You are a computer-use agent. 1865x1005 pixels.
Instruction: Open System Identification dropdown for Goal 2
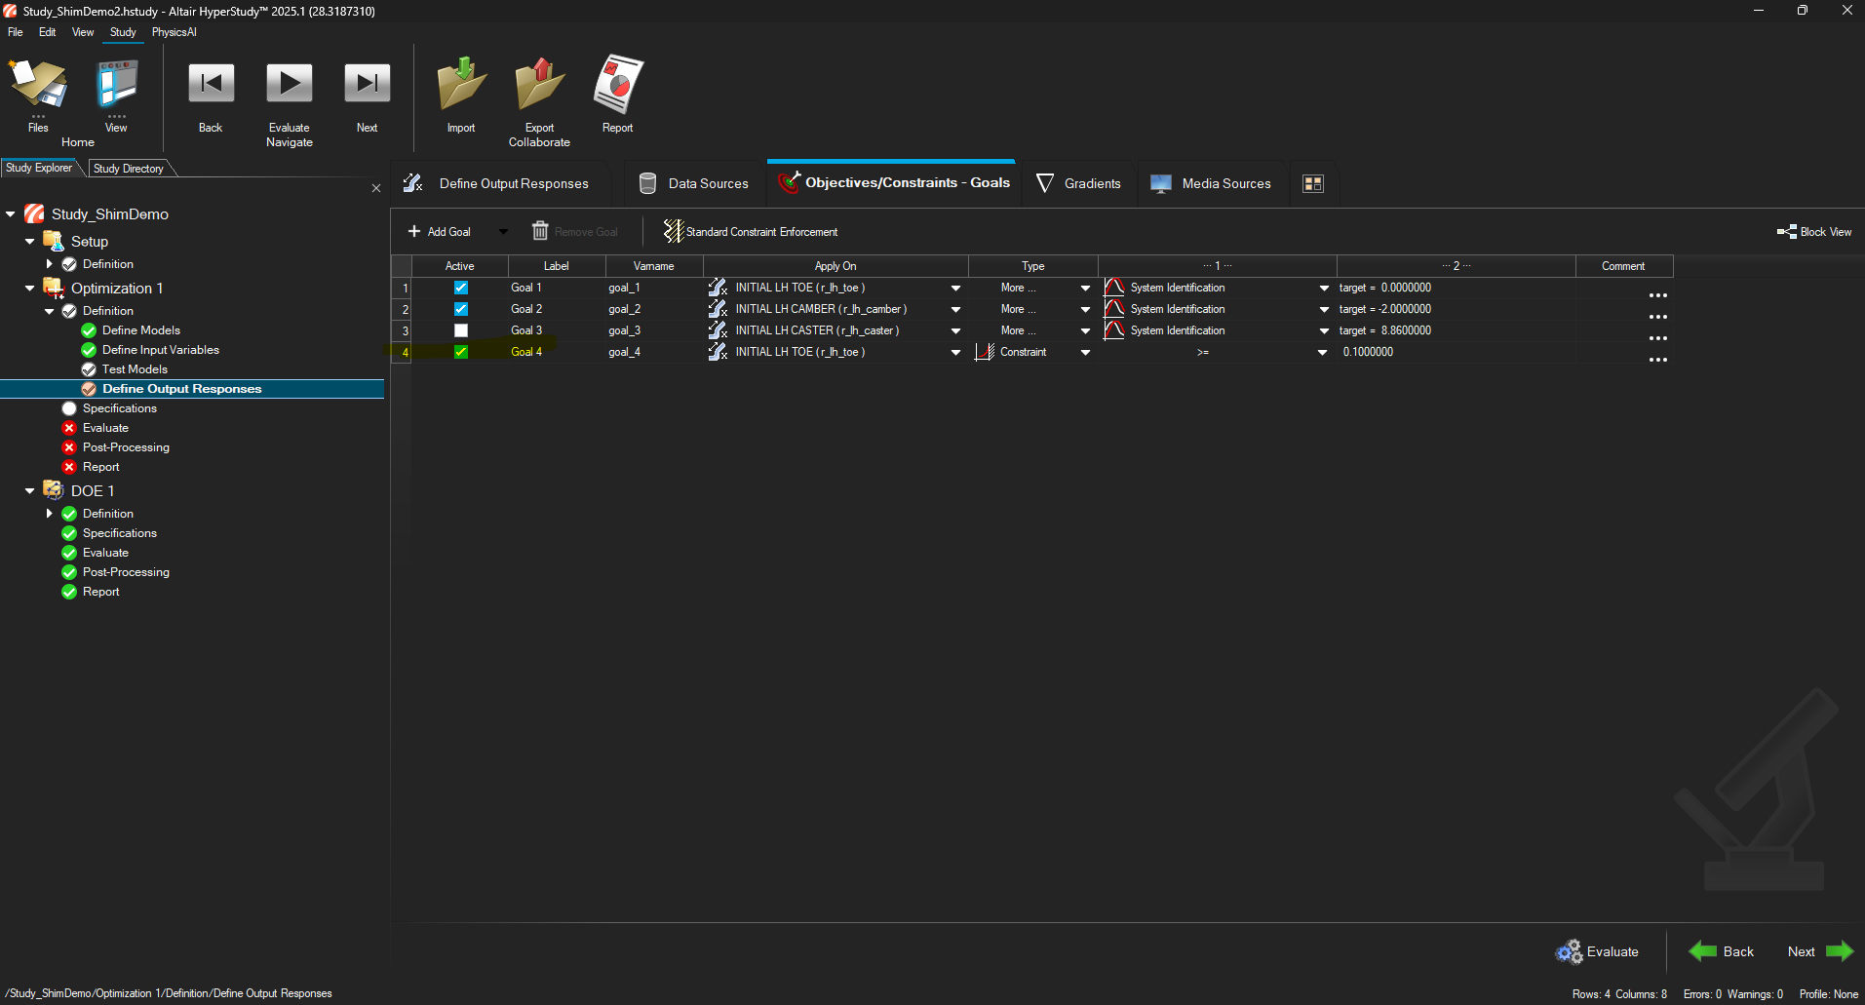pos(1324,309)
